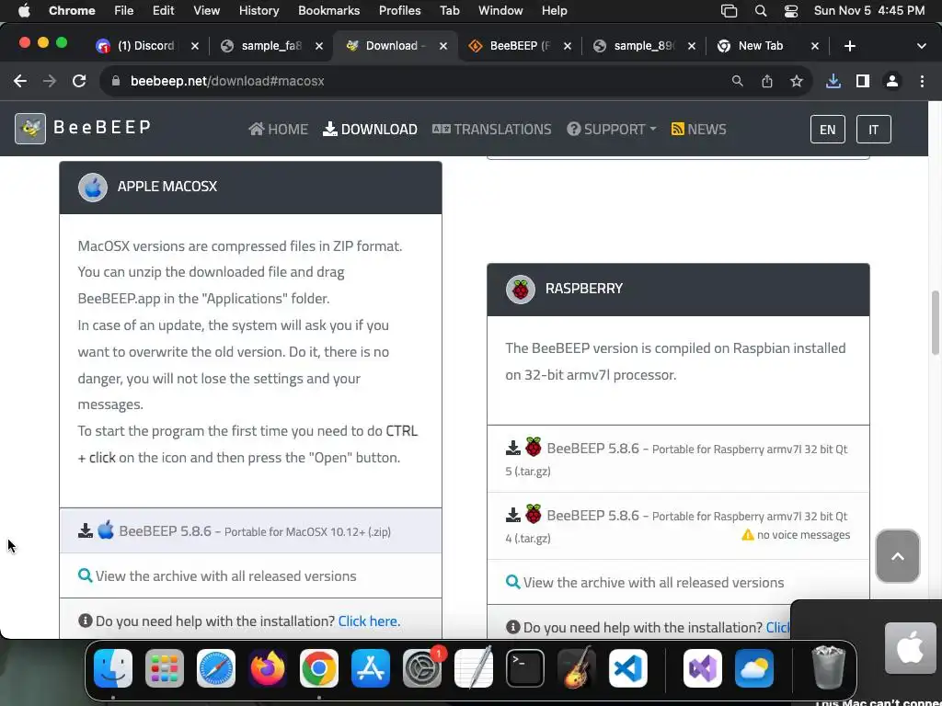Share this page from address bar
This screenshot has width=942, height=706.
[767, 81]
